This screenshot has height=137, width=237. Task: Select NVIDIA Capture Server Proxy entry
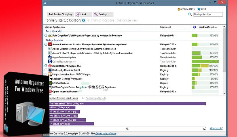coord(84,87)
